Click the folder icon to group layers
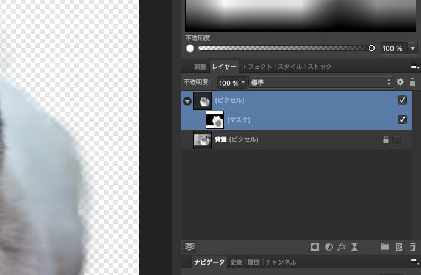This screenshot has height=275, width=421. tap(385, 247)
